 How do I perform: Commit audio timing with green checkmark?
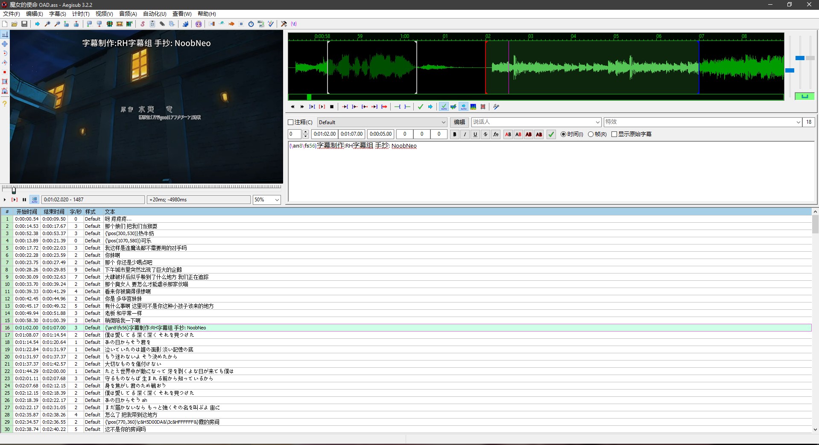tap(421, 107)
